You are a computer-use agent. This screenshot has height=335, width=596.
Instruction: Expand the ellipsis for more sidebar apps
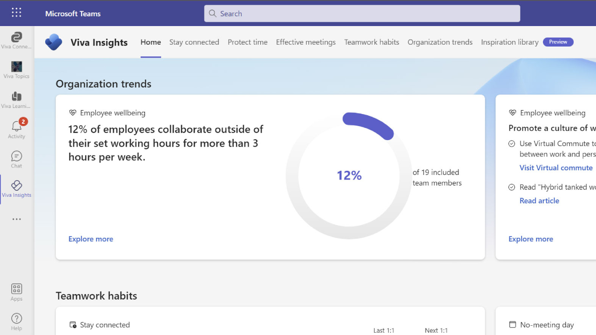(16, 219)
